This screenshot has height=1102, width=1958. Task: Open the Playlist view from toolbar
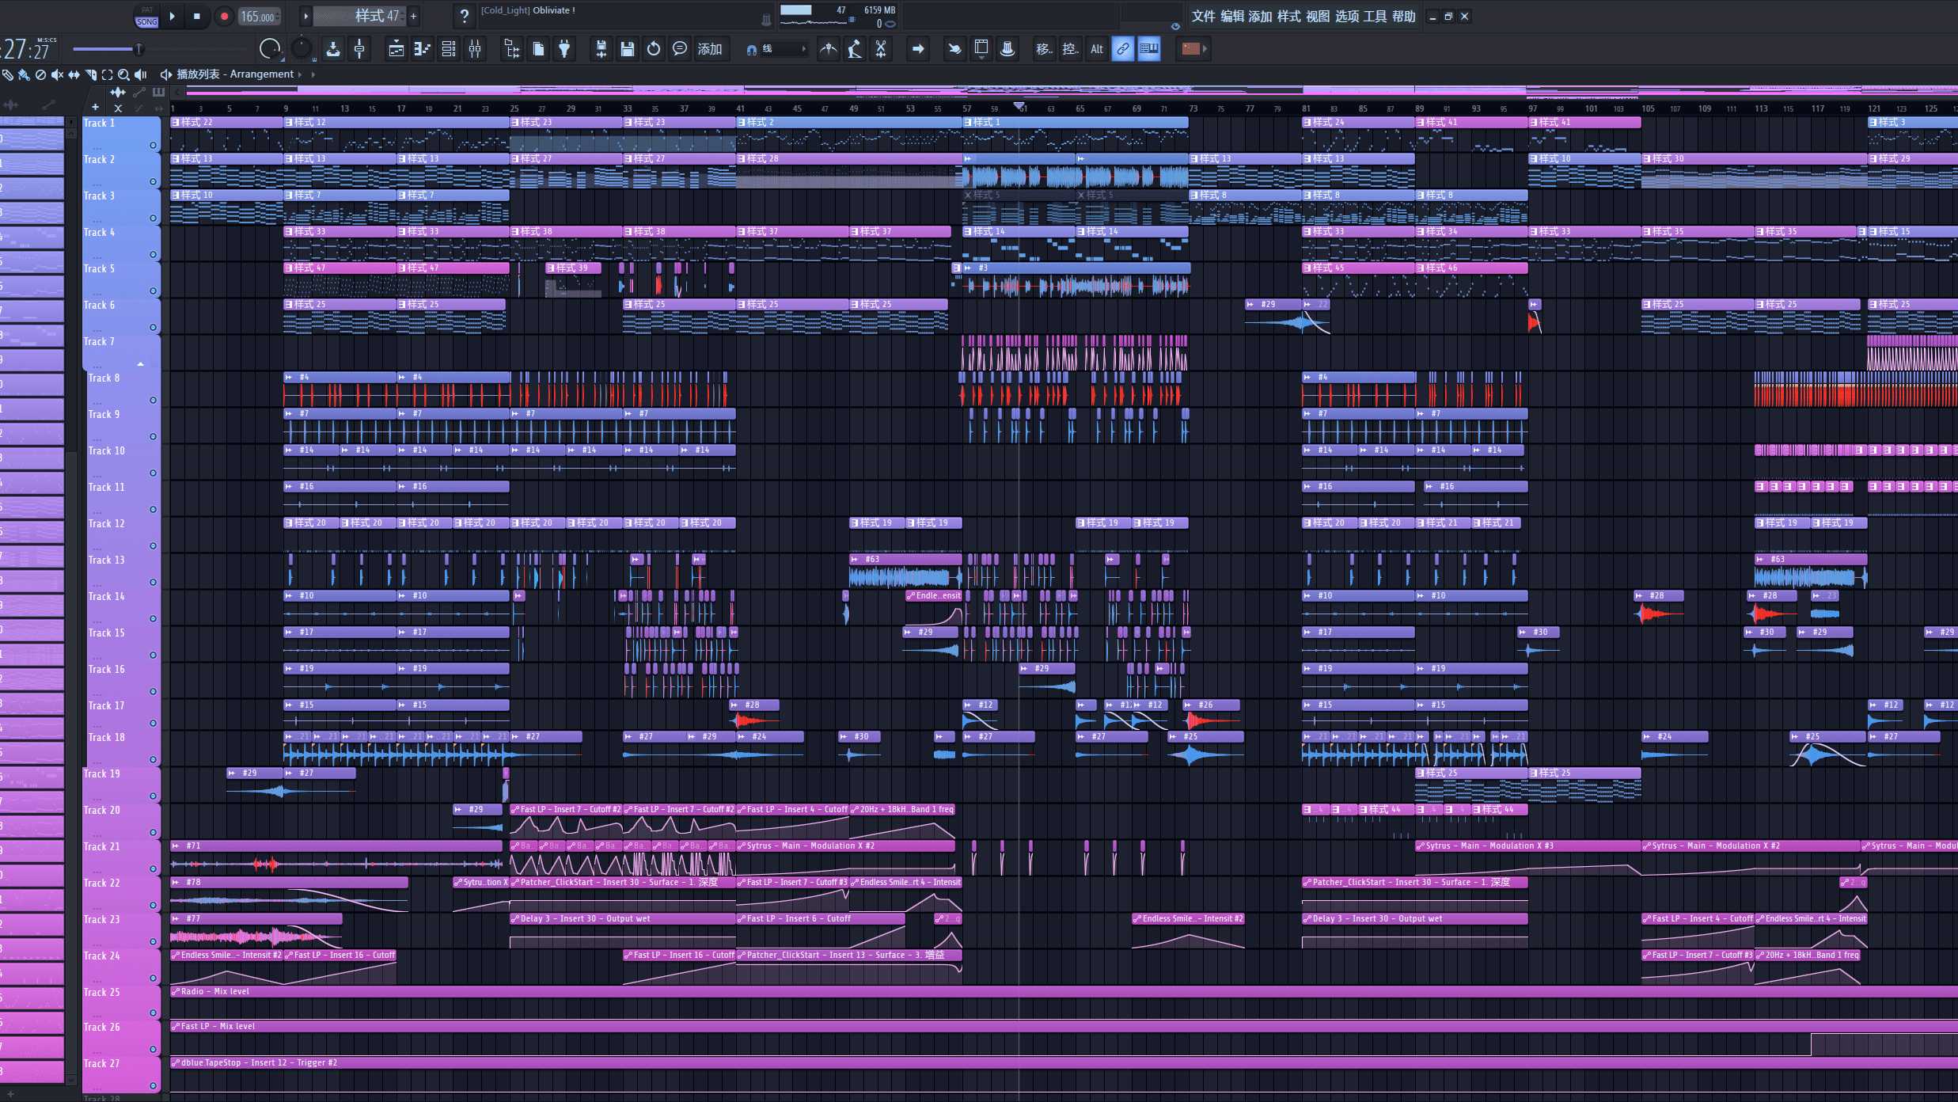[397, 49]
